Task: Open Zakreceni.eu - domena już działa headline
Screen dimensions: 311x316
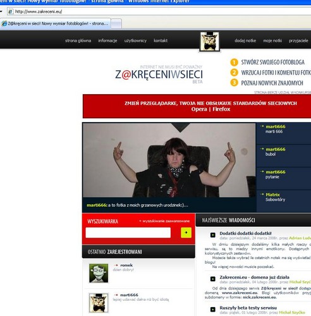Action: pos(254,277)
